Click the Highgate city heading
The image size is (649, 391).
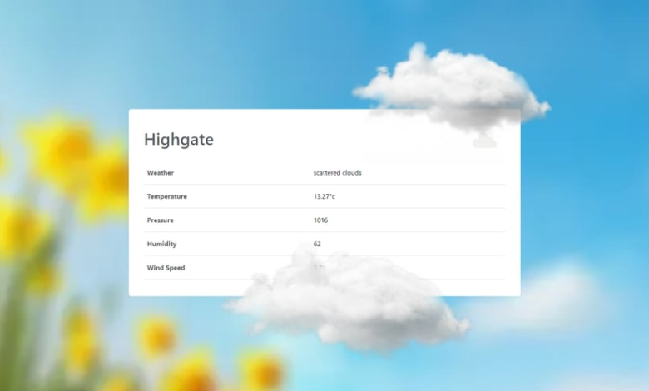coord(179,140)
